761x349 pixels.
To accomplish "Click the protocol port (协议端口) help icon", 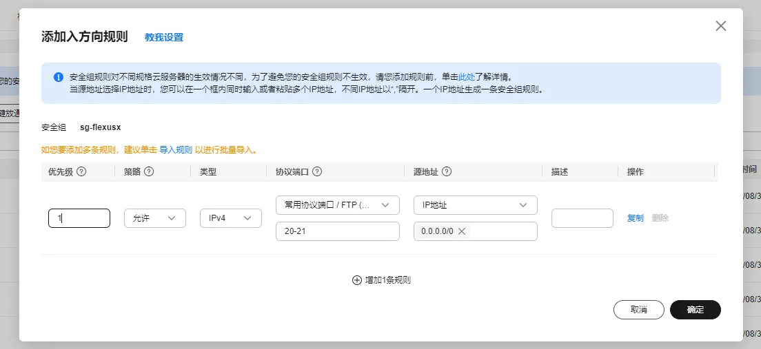I will point(318,172).
